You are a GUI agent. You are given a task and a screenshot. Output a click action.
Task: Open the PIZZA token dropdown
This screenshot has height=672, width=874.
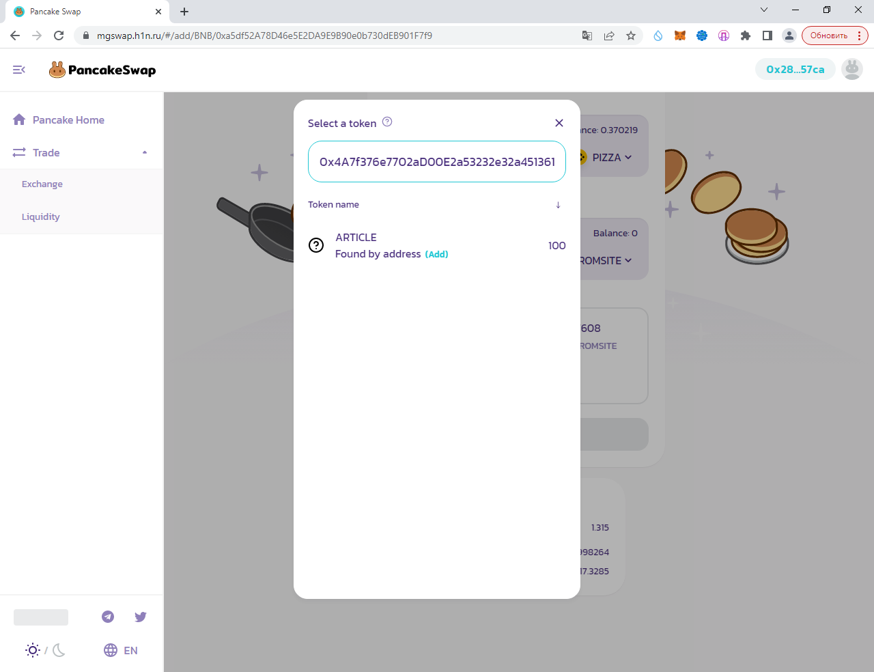612,158
